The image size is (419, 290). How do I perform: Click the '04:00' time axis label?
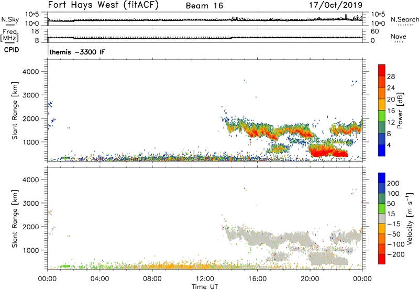click(100, 279)
